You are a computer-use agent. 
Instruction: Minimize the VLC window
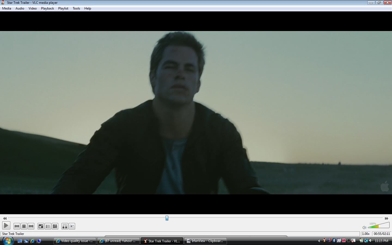tap(371, 3)
